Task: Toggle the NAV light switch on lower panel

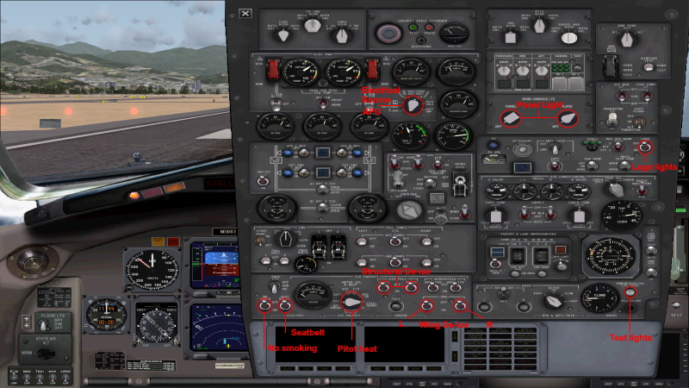Action: [x=26, y=378]
